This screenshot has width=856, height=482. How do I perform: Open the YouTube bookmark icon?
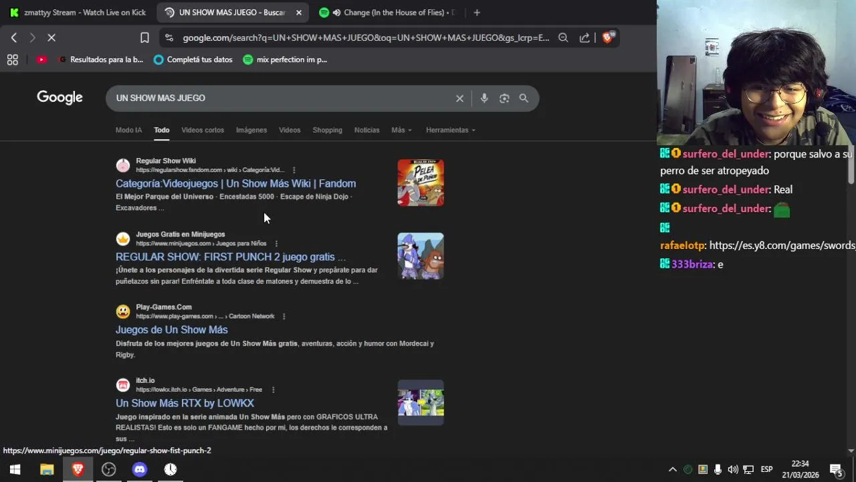[41, 60]
